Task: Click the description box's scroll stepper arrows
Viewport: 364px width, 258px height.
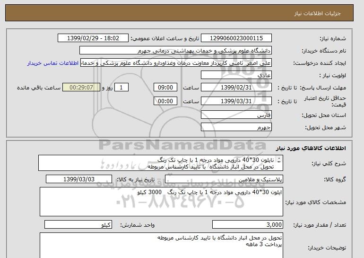Action: (x=279, y=160)
